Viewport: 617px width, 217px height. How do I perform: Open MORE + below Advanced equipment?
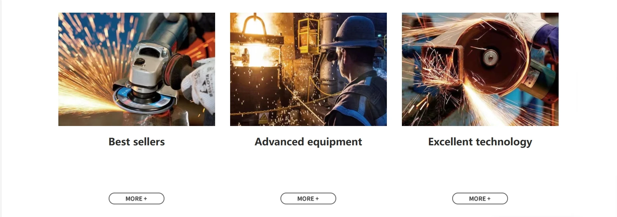(308, 198)
